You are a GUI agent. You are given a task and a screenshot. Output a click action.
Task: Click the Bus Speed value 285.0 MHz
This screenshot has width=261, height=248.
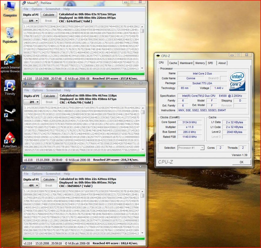(189, 132)
